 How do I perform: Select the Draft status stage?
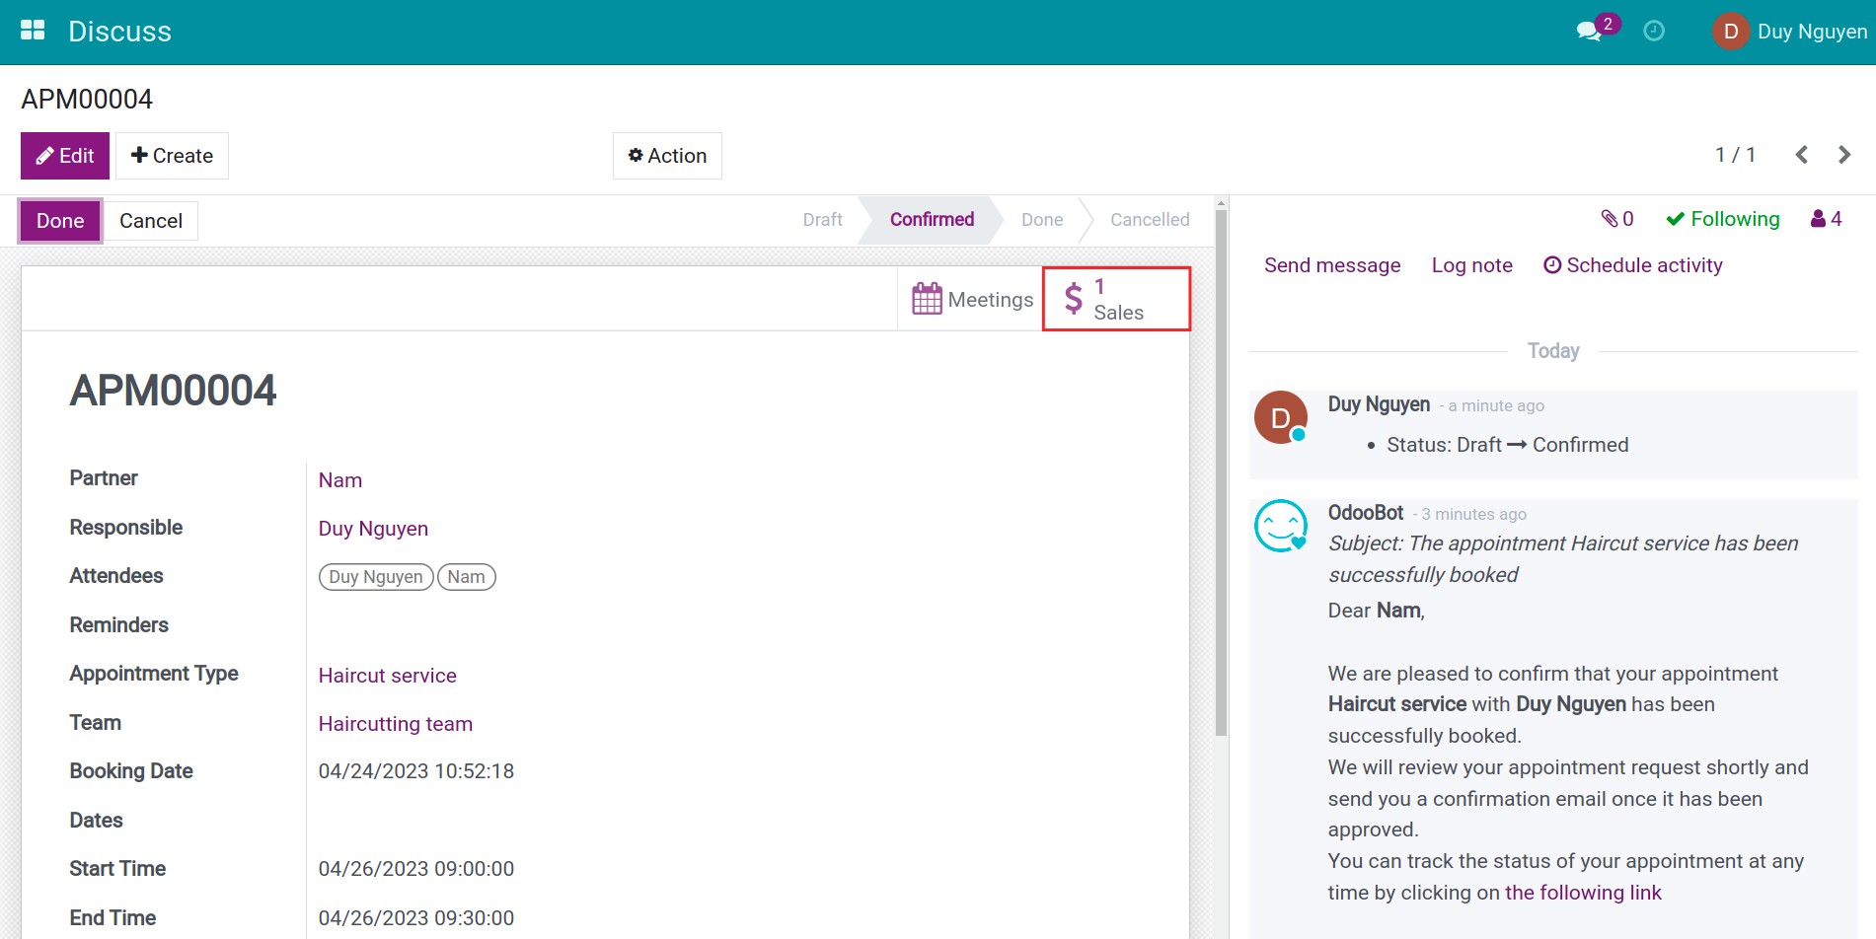coord(822,220)
